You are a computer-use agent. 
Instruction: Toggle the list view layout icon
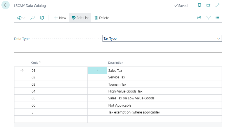pyautogui.click(x=217, y=18)
